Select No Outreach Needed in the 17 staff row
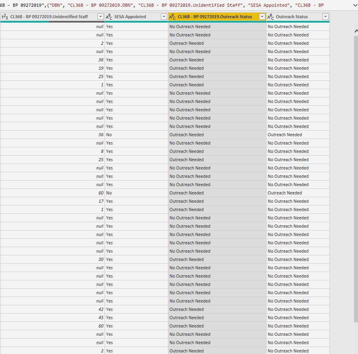Screen dimensions: 358x354 (x=298, y=201)
